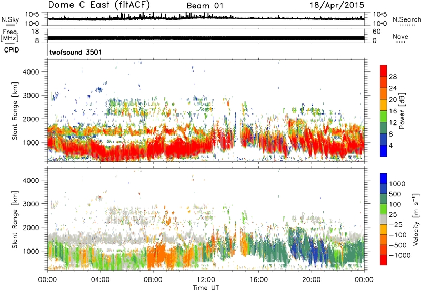Screen dimensions: 421x291
Task: Click the '08:00' time axis tick
Action: click(x=153, y=280)
